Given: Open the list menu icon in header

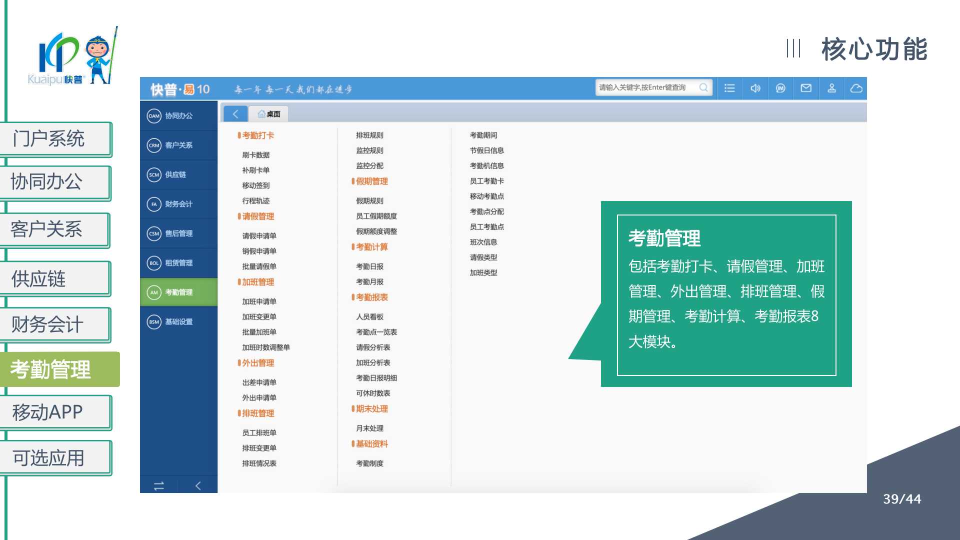Looking at the screenshot, I should click(x=729, y=88).
